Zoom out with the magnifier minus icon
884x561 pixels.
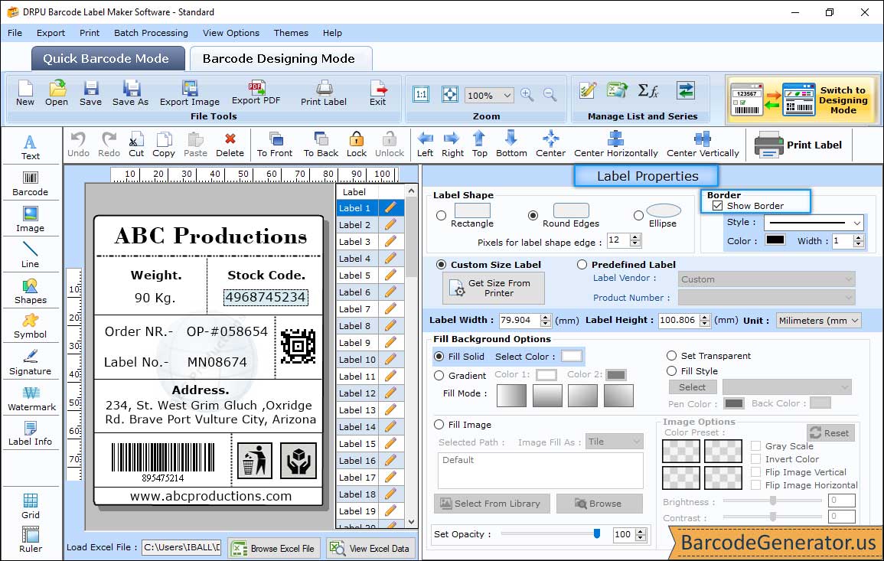[x=550, y=95]
